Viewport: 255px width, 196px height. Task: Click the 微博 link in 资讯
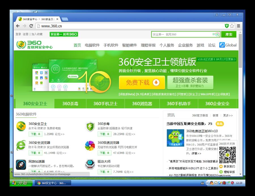[x=215, y=115]
